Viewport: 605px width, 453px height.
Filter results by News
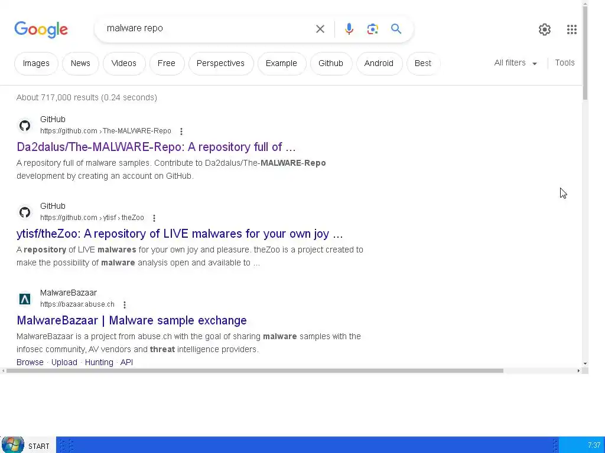click(x=80, y=63)
